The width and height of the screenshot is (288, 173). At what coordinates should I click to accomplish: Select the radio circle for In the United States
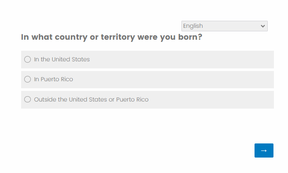[28, 59]
